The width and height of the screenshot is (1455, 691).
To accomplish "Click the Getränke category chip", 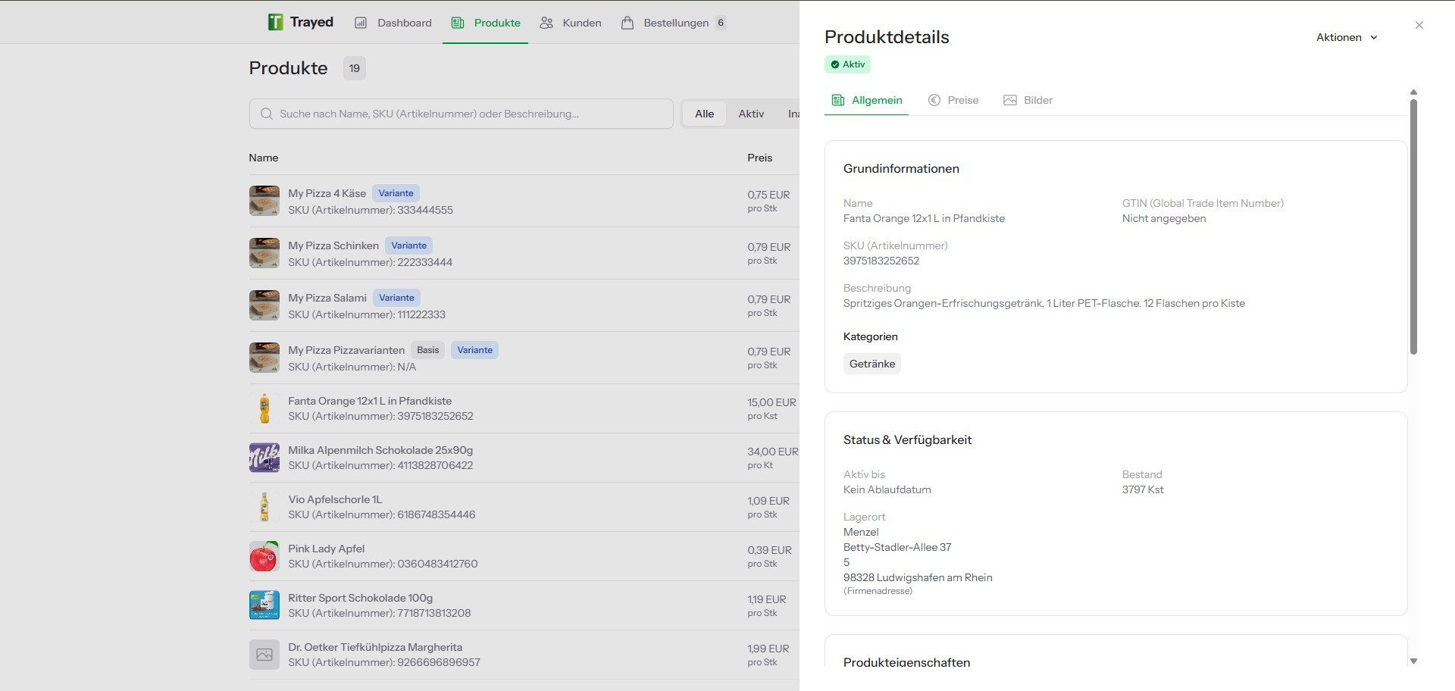I will [871, 364].
